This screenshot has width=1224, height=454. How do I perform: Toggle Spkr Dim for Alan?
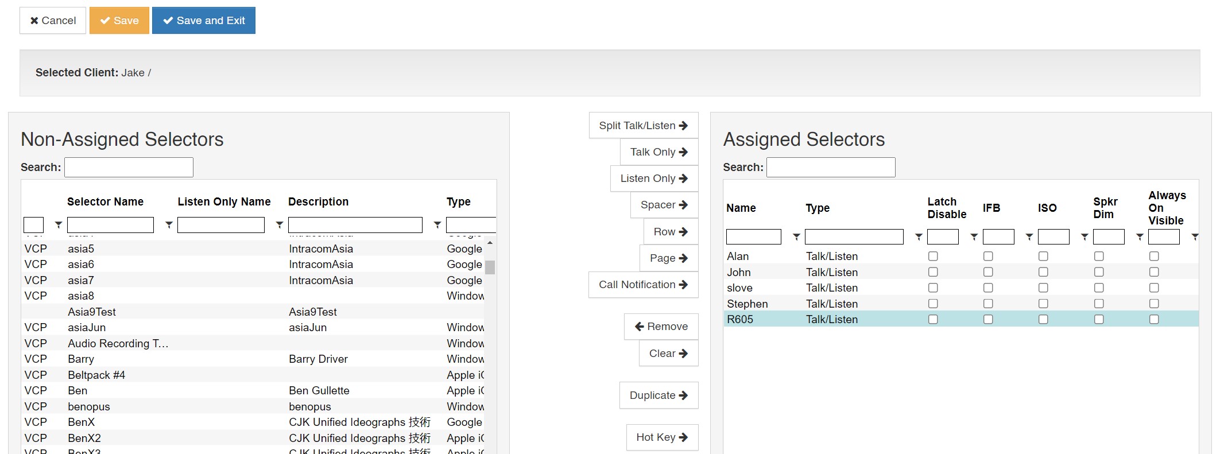[x=1099, y=256]
